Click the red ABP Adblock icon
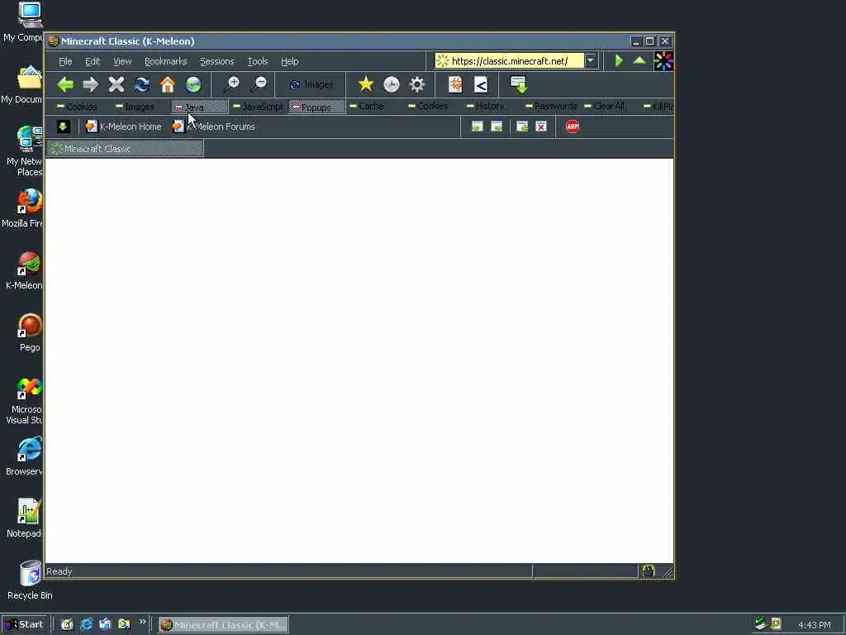Screen dimensions: 846x635 573,127
